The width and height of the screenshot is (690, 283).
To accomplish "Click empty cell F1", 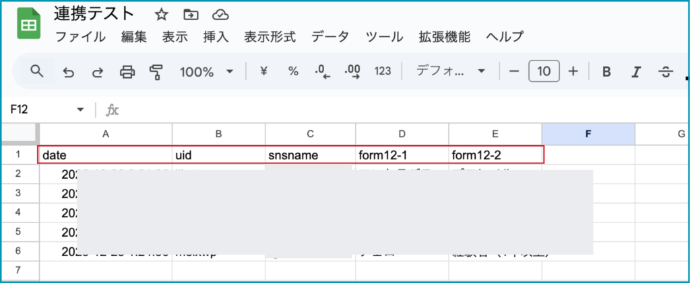I will pyautogui.click(x=588, y=155).
